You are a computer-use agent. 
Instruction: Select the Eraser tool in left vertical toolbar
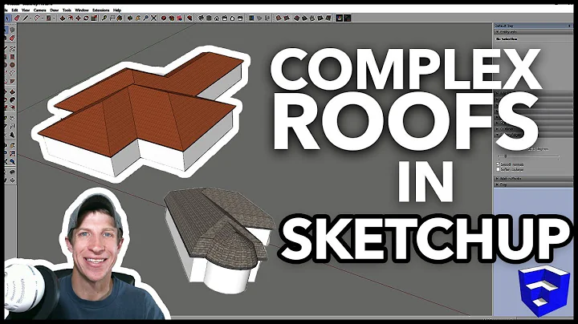click(x=12, y=38)
